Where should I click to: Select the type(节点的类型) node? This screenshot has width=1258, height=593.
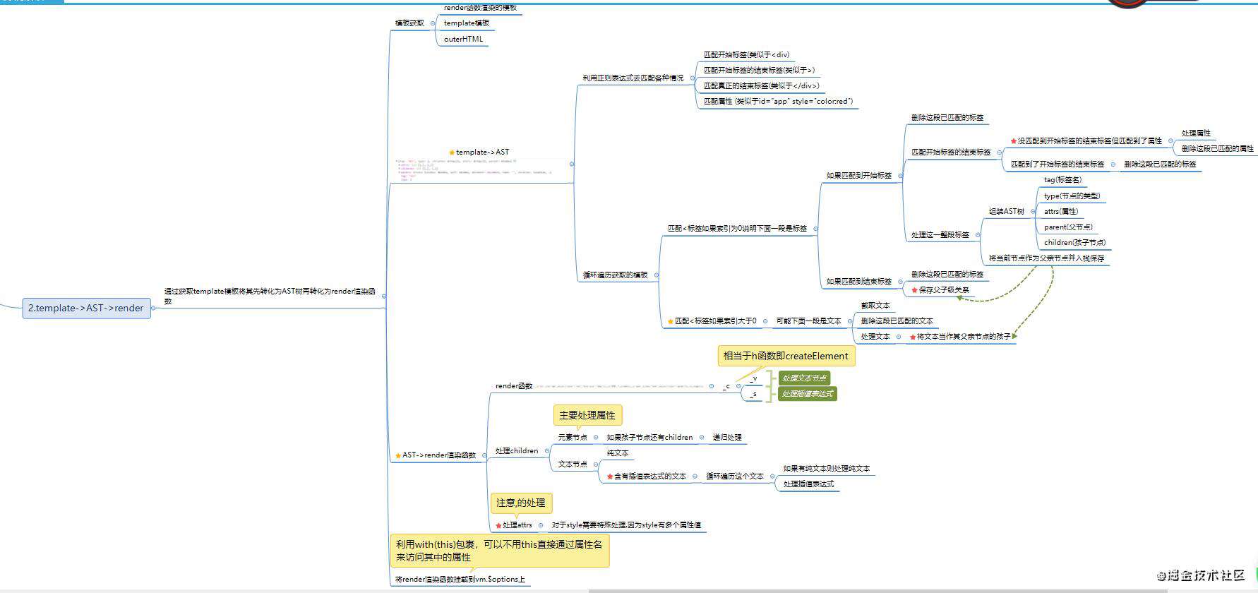[x=1072, y=196]
